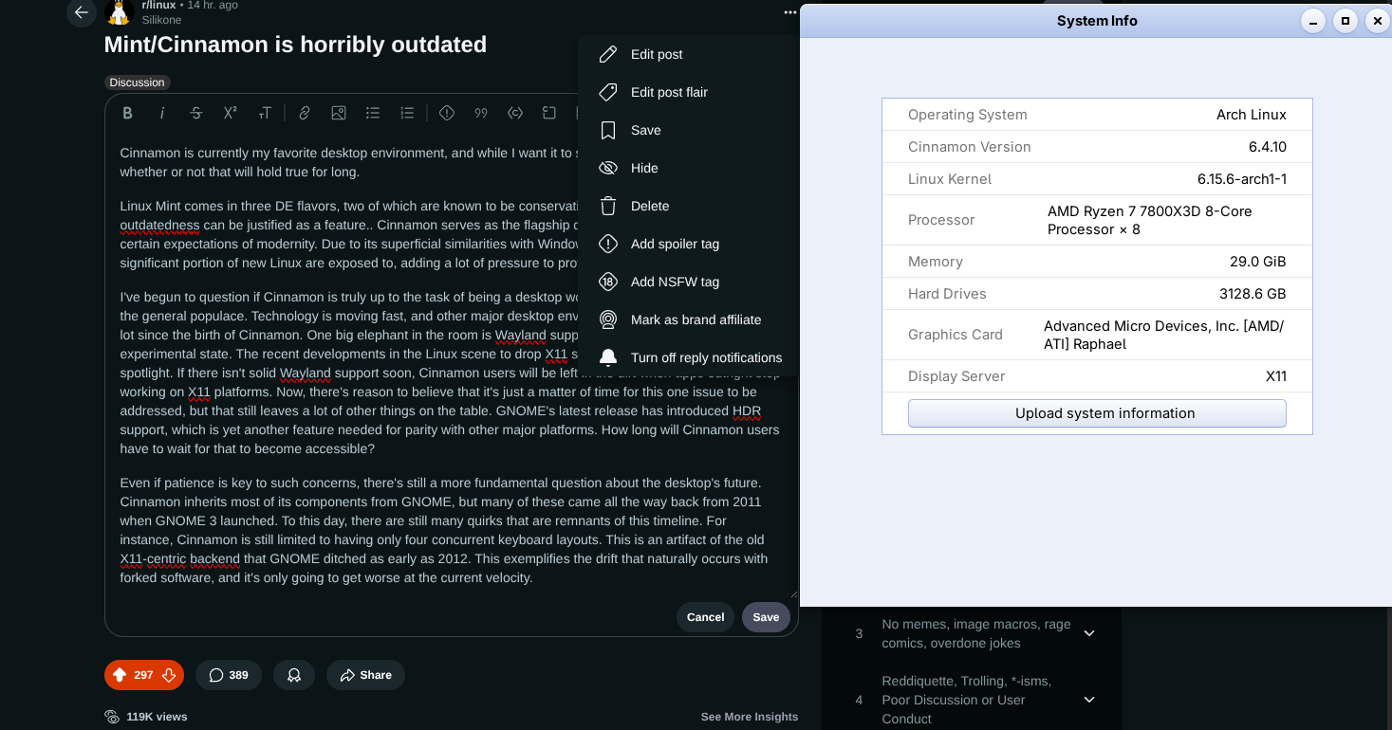The height and width of the screenshot is (730, 1392).
Task: Click the Silikone author name
Action: coord(161,20)
